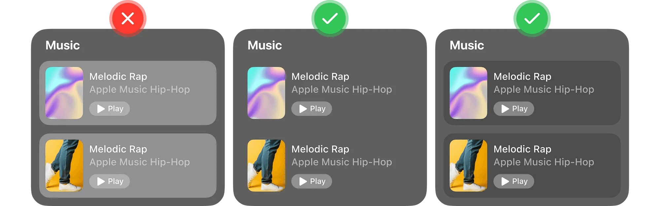Screen dimensions: 660x206
Task: Play the top track in middle panel
Action: (x=312, y=109)
